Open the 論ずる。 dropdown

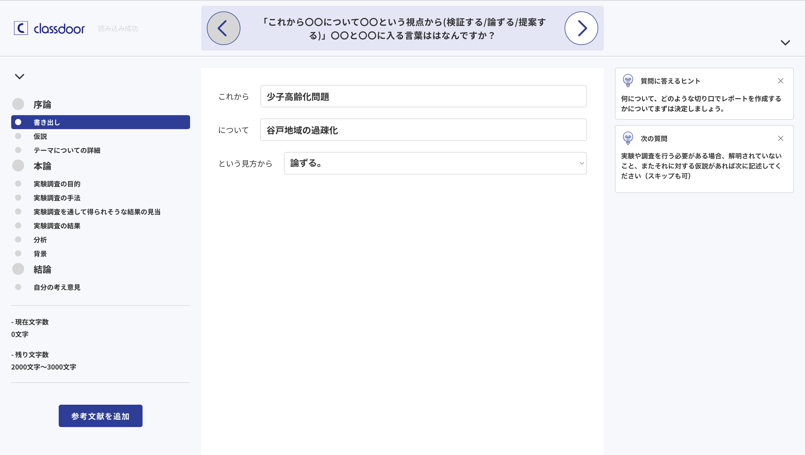[x=435, y=163]
